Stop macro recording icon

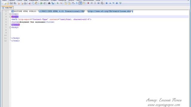point(92,3)
